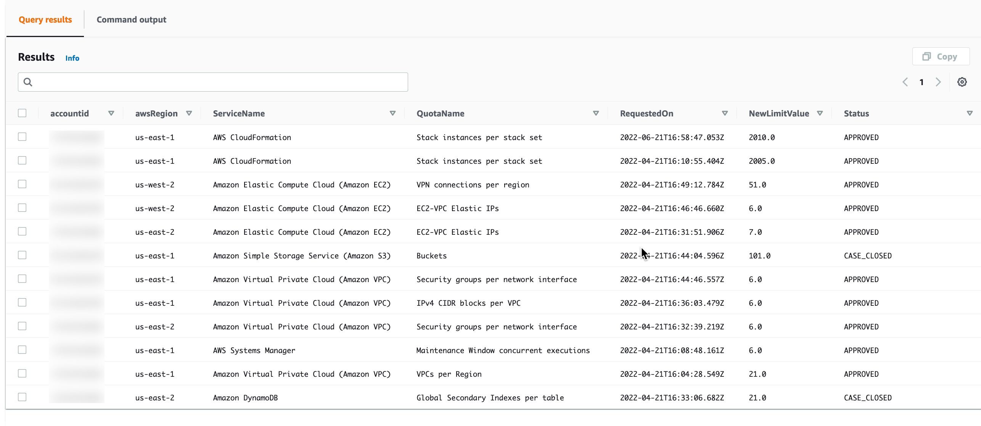981x426 pixels.
Task: Go to the previous results page chevron
Action: (x=905, y=82)
